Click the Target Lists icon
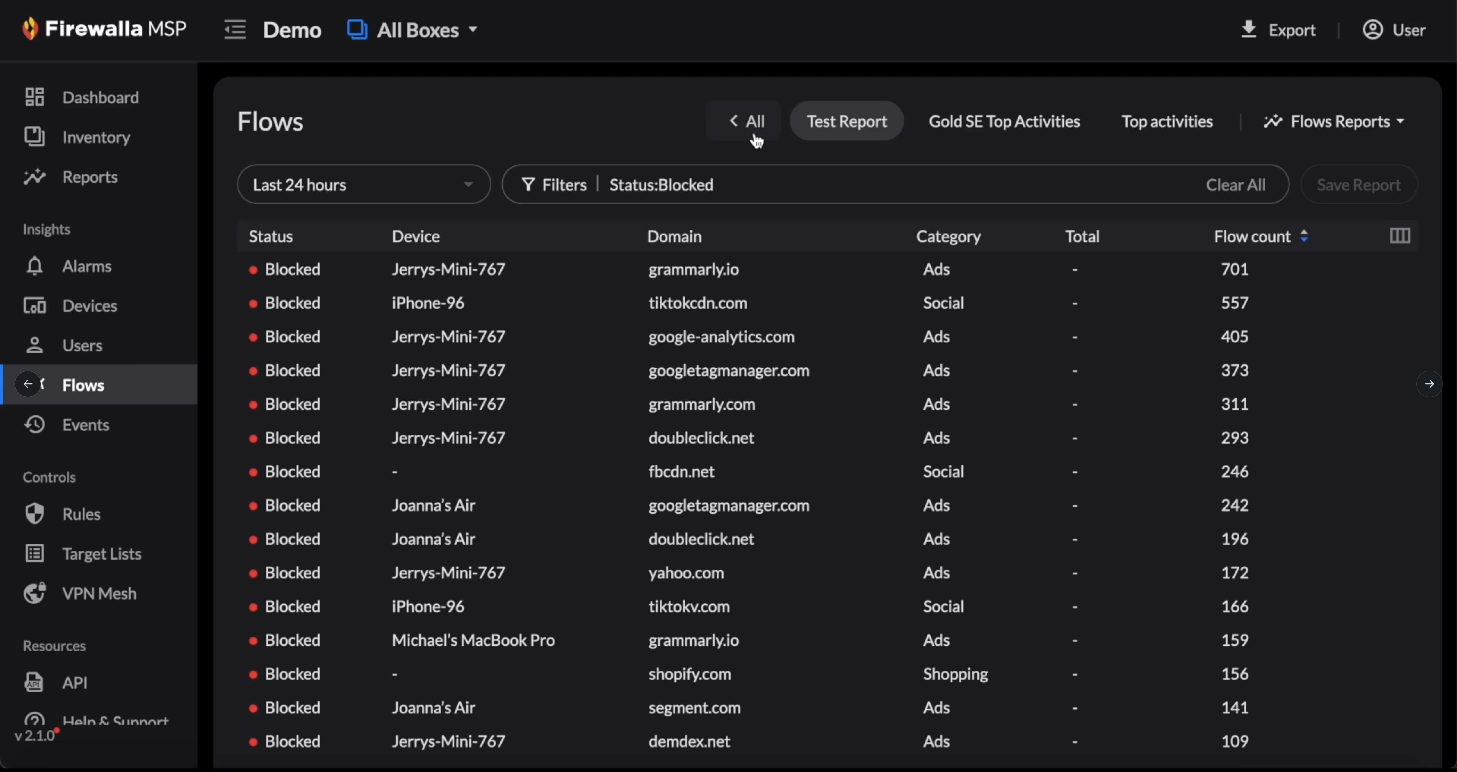The width and height of the screenshot is (1457, 772). click(x=35, y=553)
